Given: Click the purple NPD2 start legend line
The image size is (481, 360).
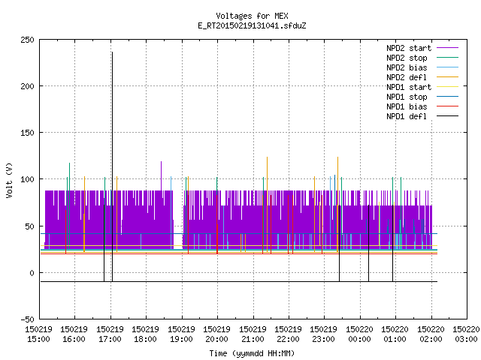Looking at the screenshot, I should tap(447, 48).
